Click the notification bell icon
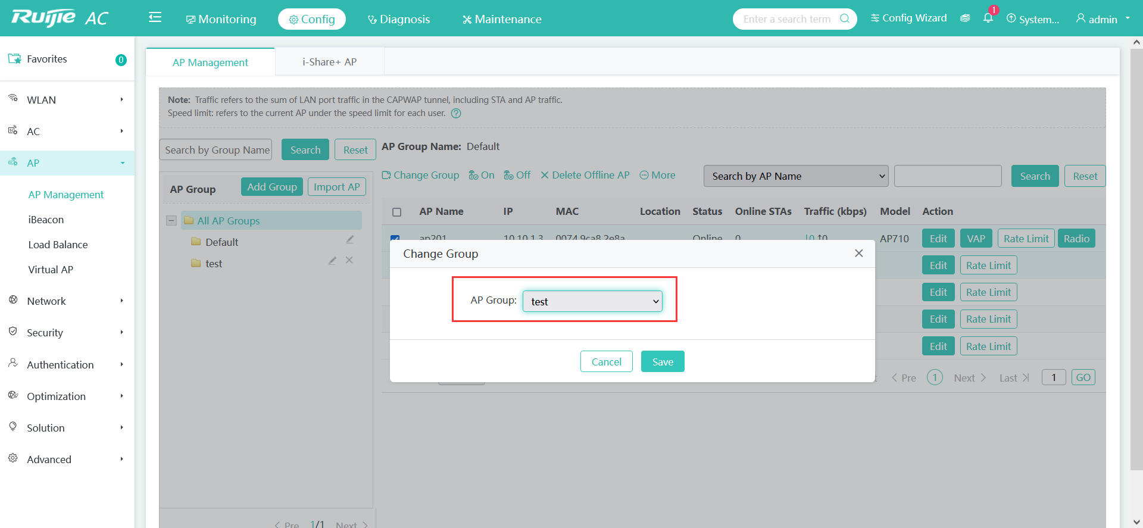 988,18
